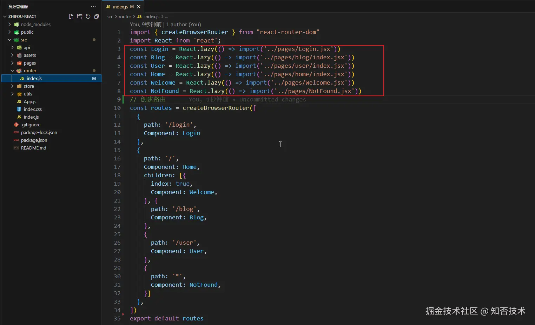Click the router folder icon
Image resolution: width=535 pixels, height=325 pixels.
pyautogui.click(x=19, y=71)
